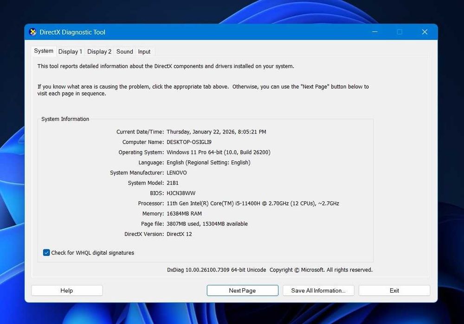Click the processor value '11th Gen Intel(R) Core(TM) i5-11400H'
This screenshot has width=464, height=324.
pyautogui.click(x=213, y=203)
